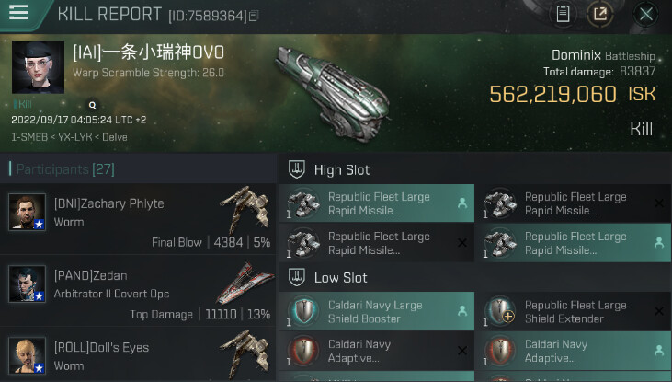This screenshot has width=672, height=382.
Task: Collapse the Low Slot section
Action: coord(341,277)
